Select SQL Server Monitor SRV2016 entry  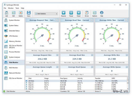tap(14, 47)
